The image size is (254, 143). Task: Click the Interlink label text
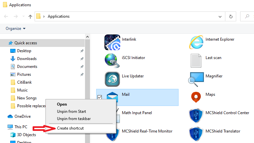129,39
